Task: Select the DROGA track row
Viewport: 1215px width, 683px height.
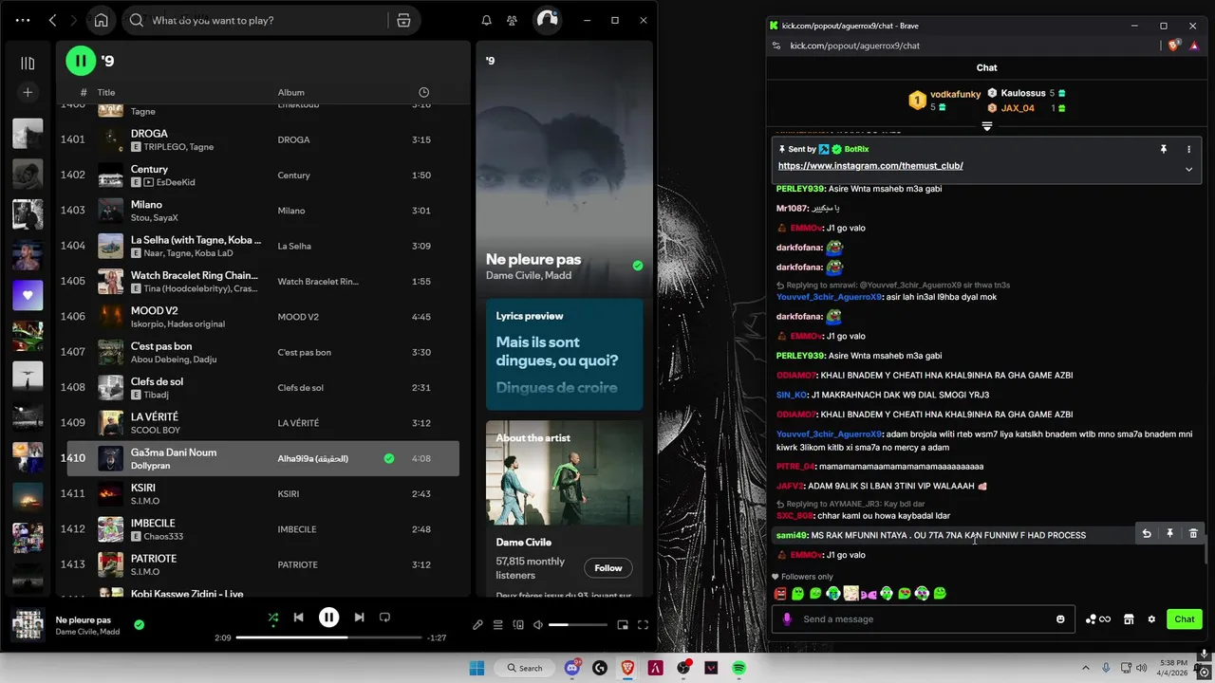Action: [x=263, y=139]
